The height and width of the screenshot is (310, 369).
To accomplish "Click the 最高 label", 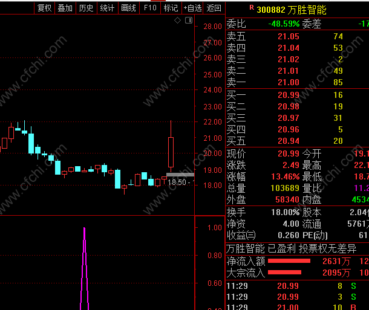I will point(312,165).
